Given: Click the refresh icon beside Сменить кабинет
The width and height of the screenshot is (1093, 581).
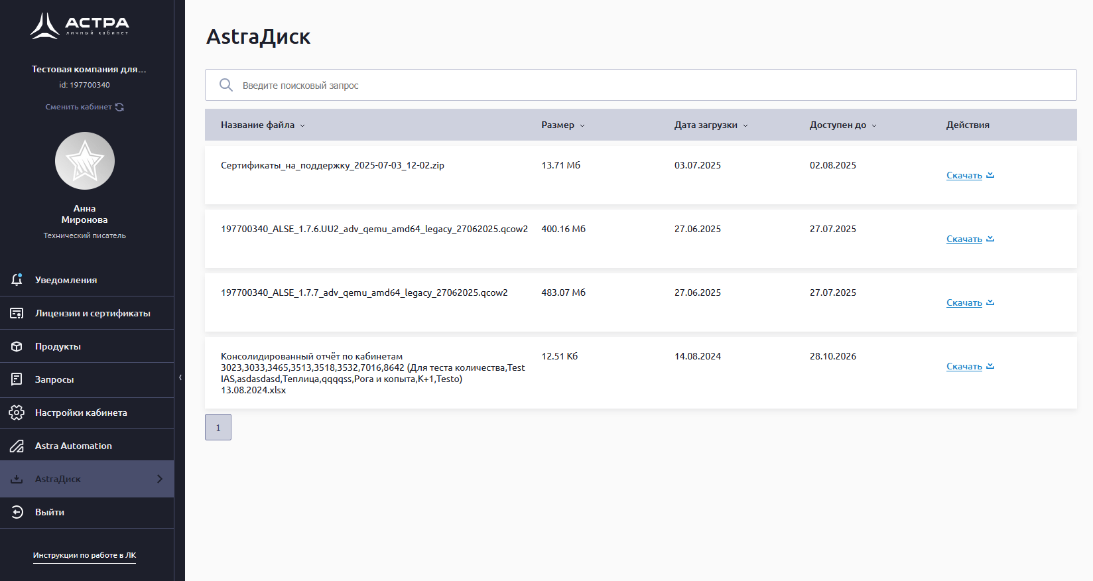Looking at the screenshot, I should point(119,107).
